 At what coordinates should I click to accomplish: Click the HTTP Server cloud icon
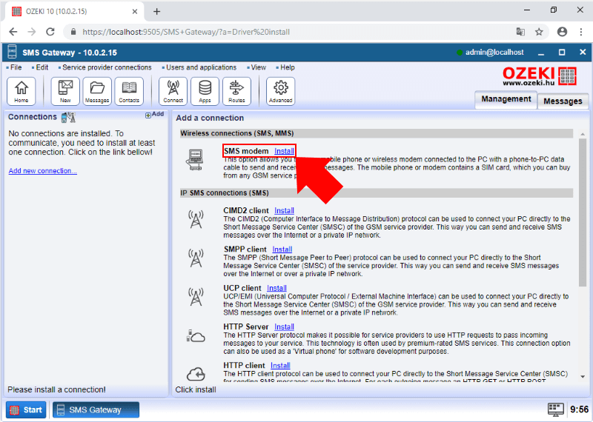tap(196, 336)
